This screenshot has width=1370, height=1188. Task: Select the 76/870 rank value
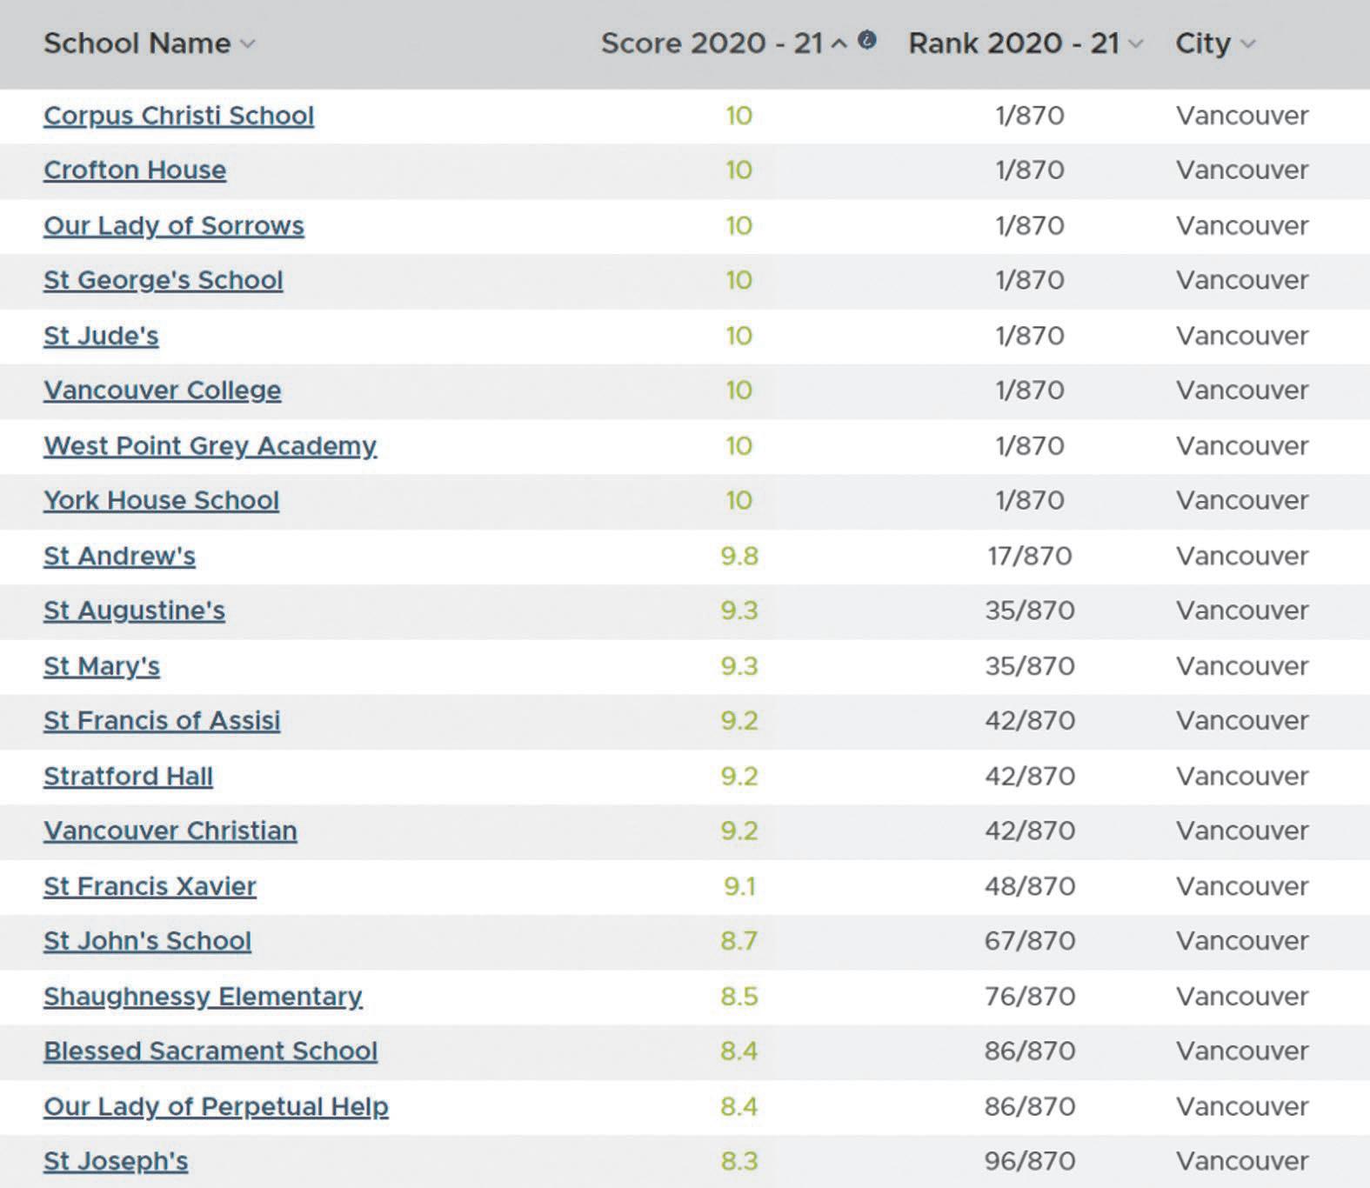point(1030,997)
